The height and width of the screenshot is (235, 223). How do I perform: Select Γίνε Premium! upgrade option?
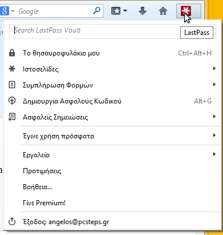(112, 203)
